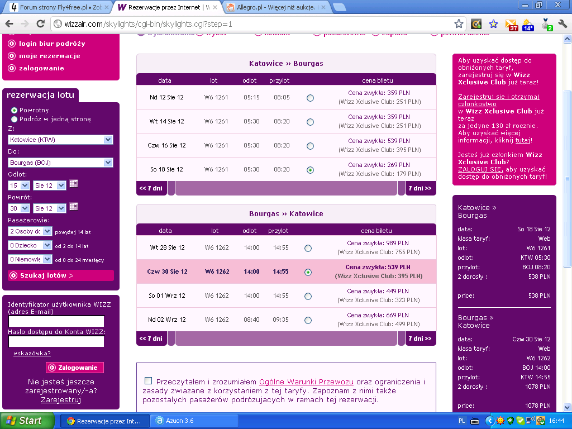Click the Windows Start button

coord(27,421)
